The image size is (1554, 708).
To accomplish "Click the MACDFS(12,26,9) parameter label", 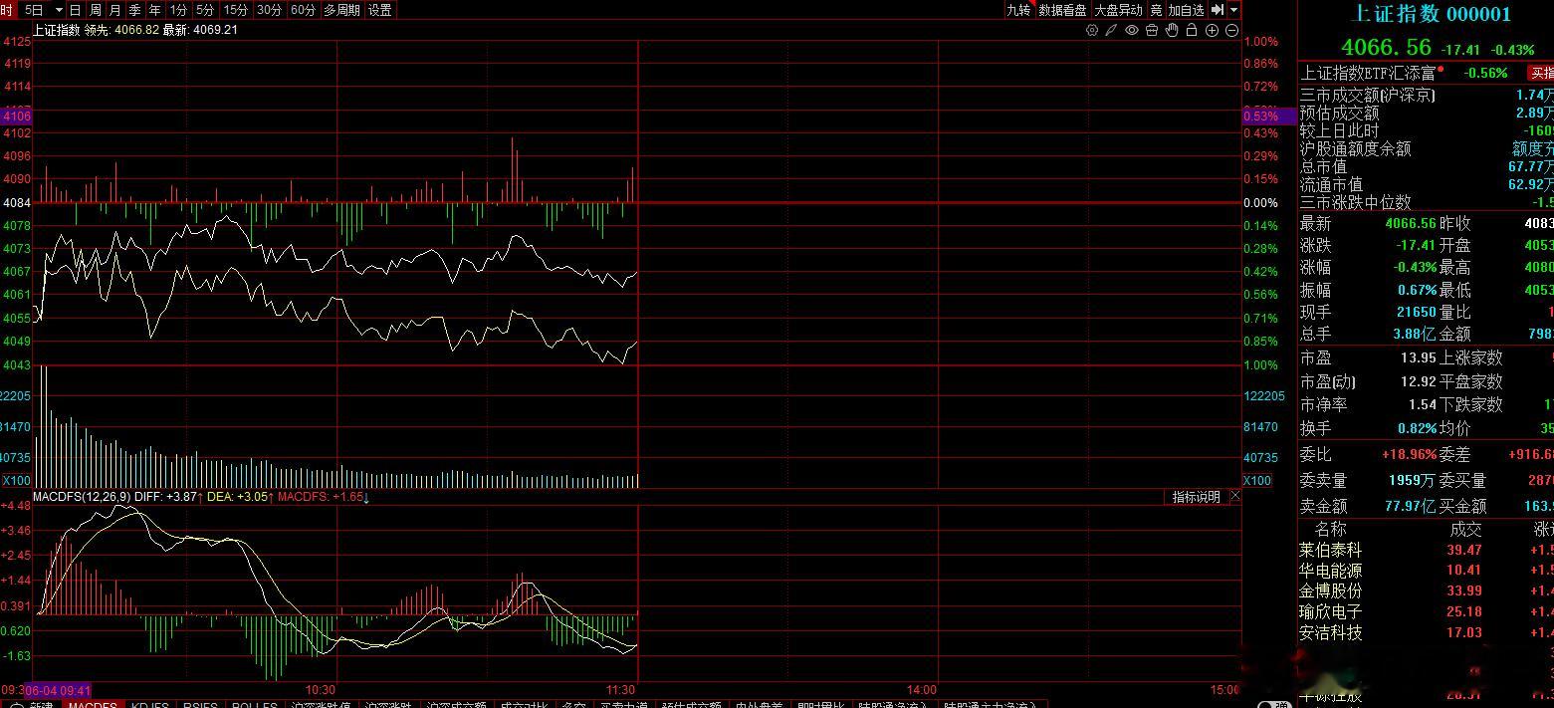I will (x=81, y=497).
